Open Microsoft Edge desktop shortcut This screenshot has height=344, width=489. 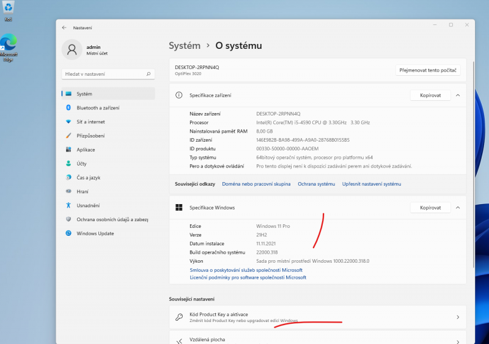pos(9,48)
